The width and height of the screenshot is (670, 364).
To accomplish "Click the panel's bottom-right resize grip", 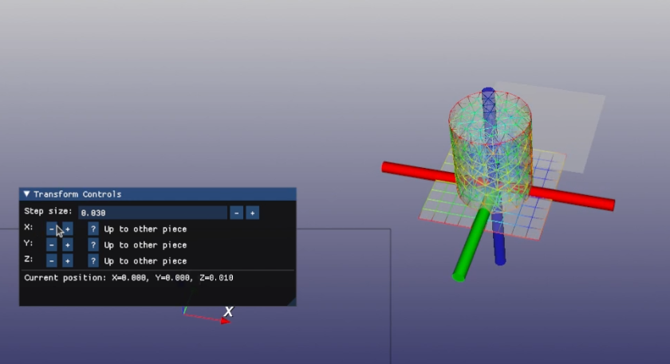I will [x=291, y=302].
